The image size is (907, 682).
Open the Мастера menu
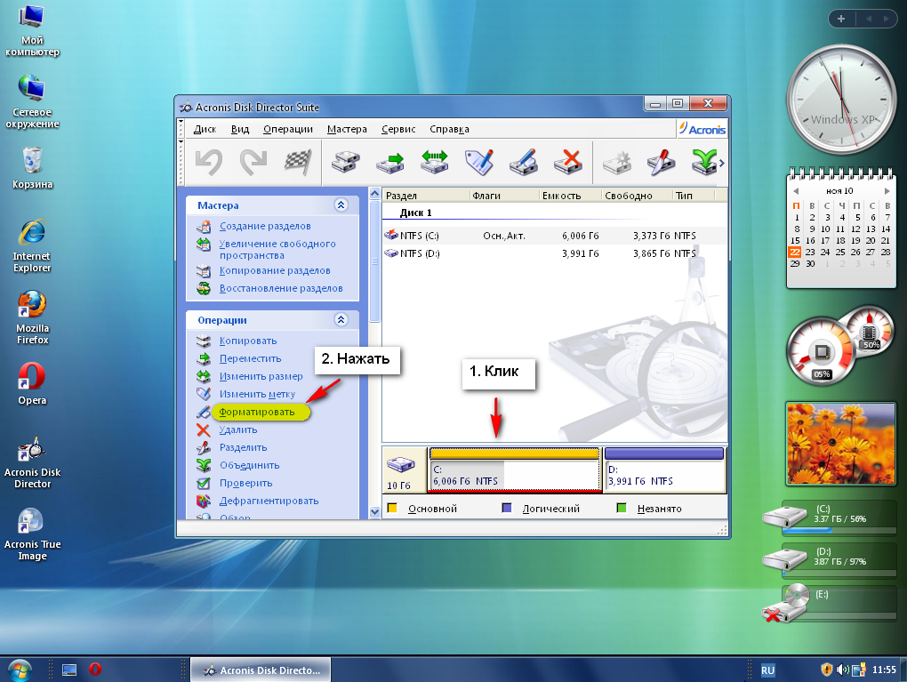(x=347, y=129)
